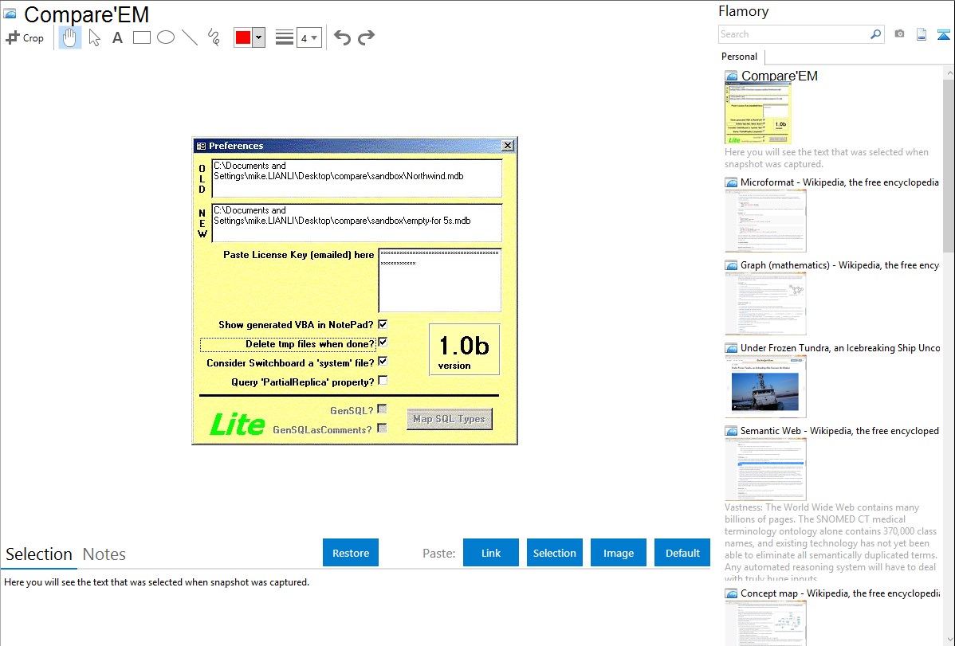
Task: Click the Graph (mathematics) entry icon
Action: tap(731, 265)
